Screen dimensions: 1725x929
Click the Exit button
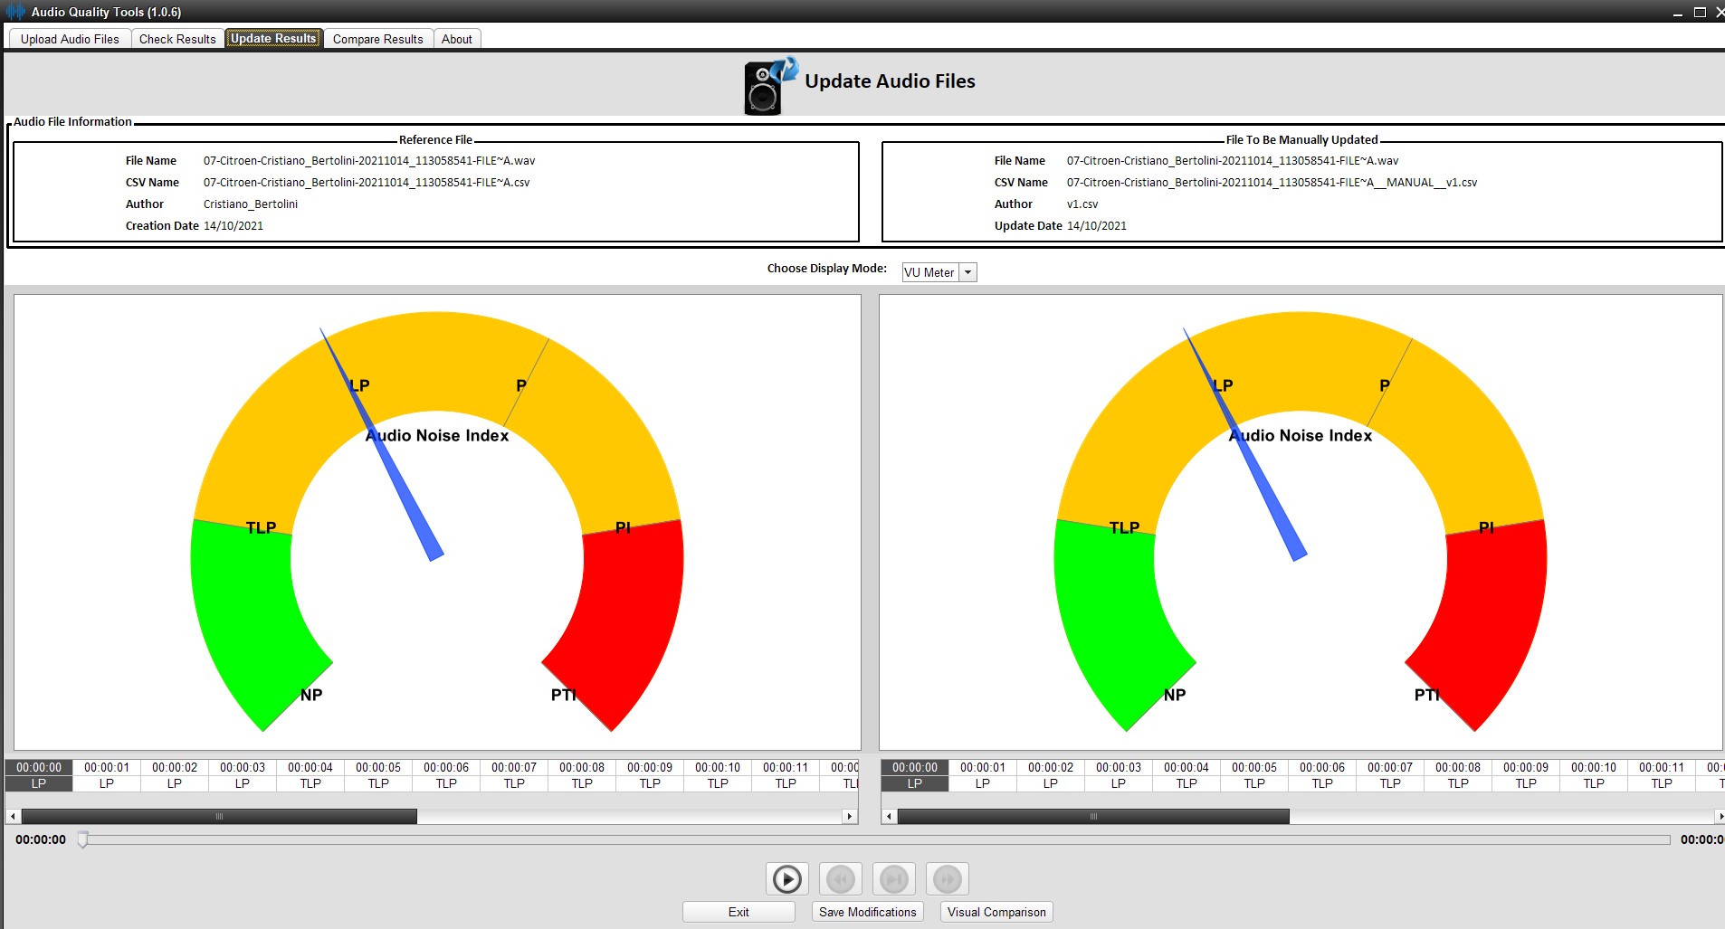tap(739, 912)
